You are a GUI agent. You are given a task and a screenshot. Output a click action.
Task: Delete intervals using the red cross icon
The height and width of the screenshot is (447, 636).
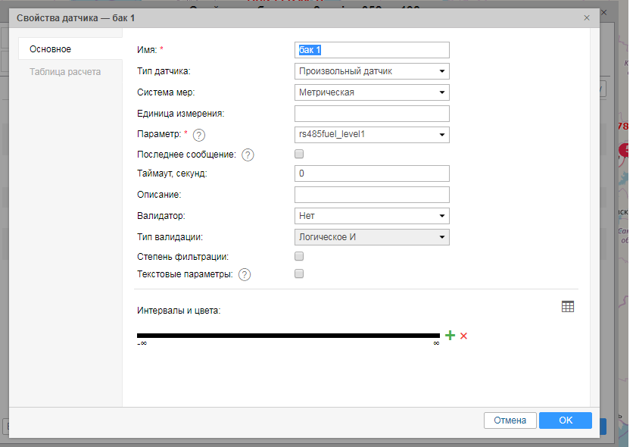point(463,336)
